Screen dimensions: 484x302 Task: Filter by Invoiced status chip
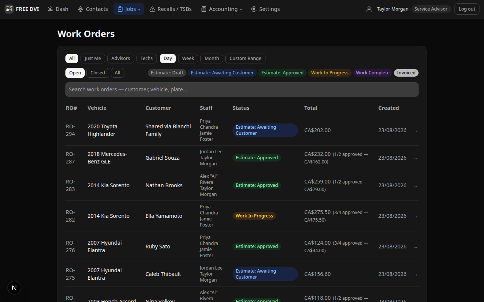pos(406,73)
